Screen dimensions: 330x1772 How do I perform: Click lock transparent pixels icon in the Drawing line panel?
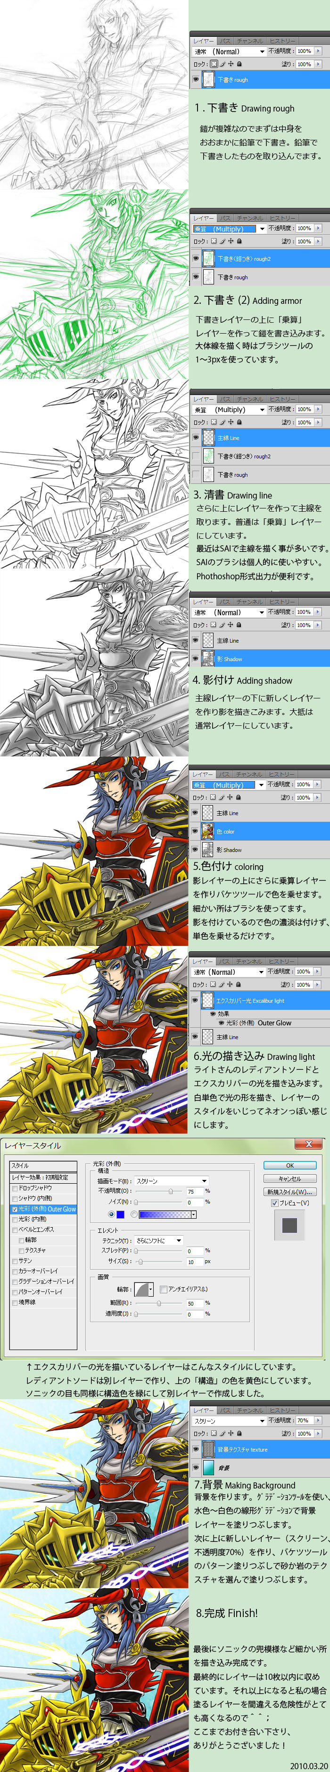(214, 422)
